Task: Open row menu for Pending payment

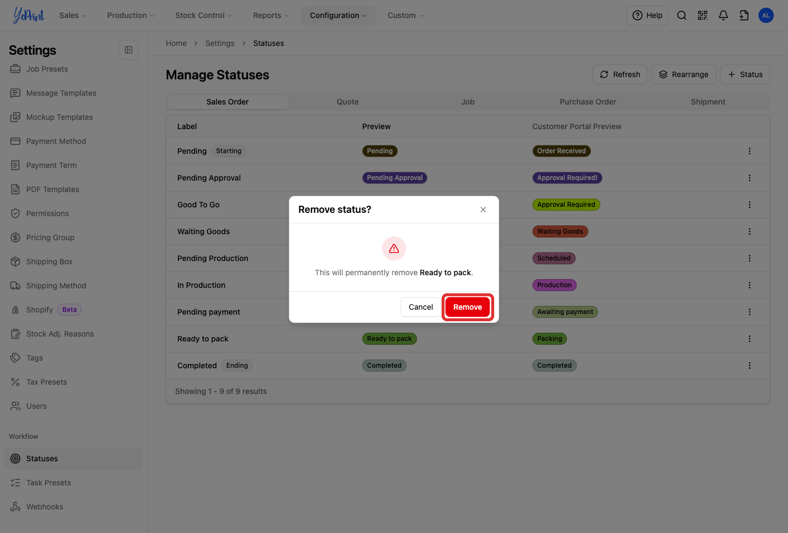Action: (x=750, y=312)
